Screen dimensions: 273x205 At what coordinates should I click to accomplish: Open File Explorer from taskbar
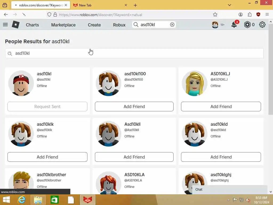coord(38,200)
